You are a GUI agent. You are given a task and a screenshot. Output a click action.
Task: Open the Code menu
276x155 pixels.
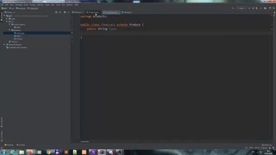pos(26,5)
